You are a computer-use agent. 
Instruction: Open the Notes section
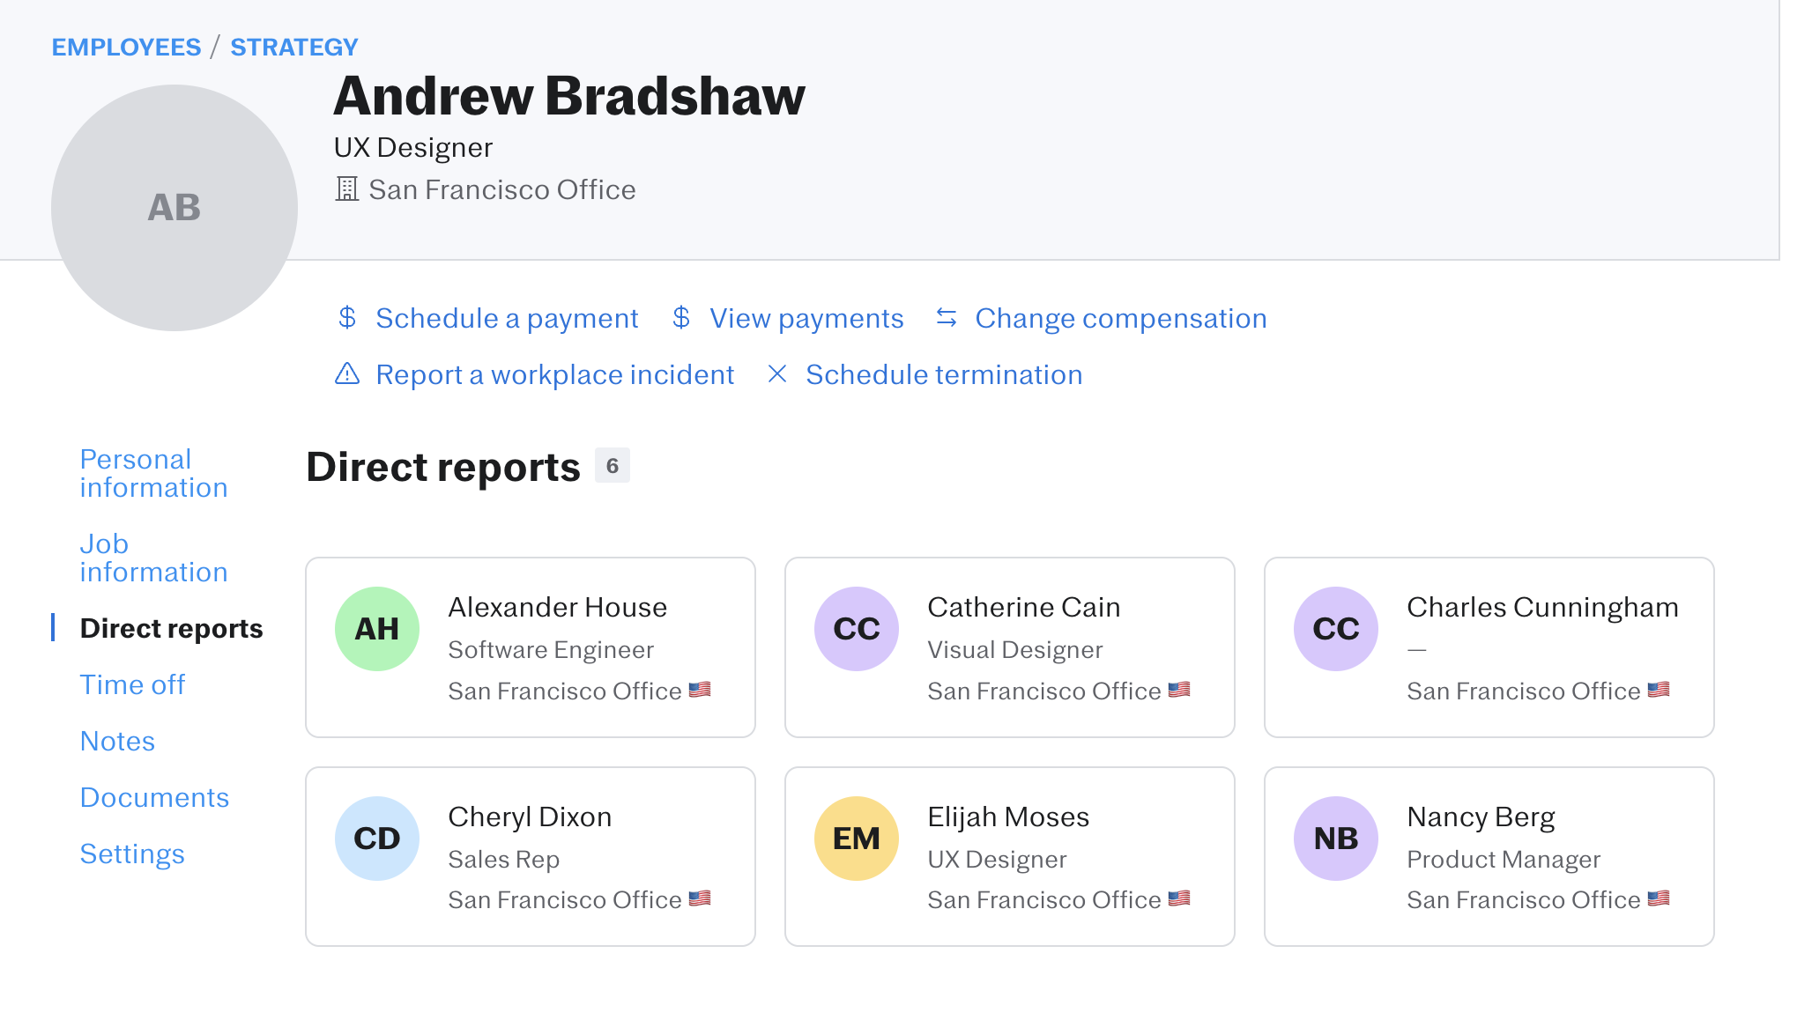coord(117,741)
